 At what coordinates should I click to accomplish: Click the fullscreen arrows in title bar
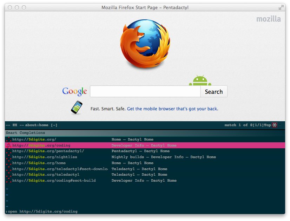click(x=281, y=7)
